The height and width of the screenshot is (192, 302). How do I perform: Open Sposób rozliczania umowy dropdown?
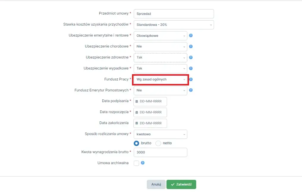[161, 134]
